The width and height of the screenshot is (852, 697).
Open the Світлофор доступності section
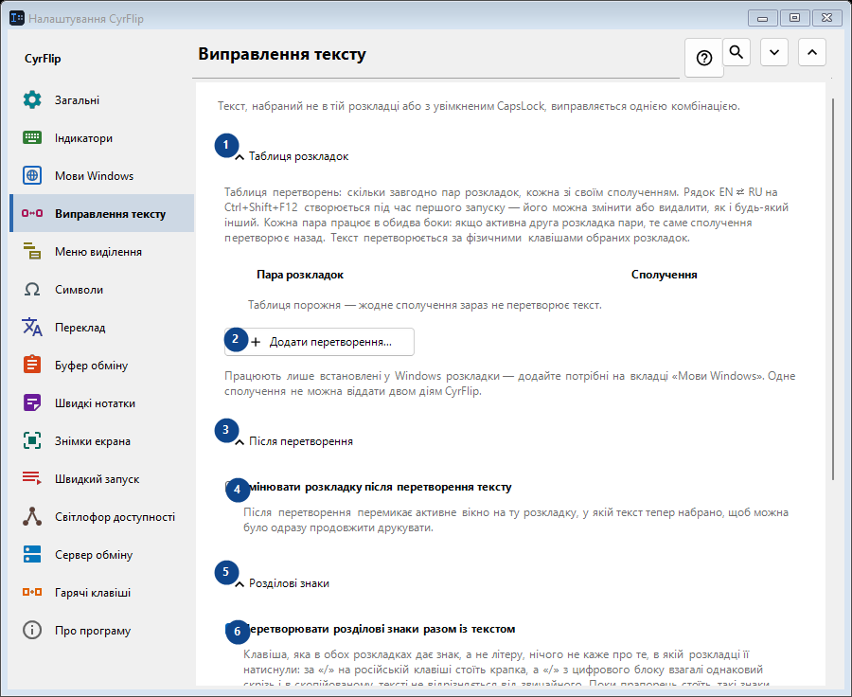(101, 516)
